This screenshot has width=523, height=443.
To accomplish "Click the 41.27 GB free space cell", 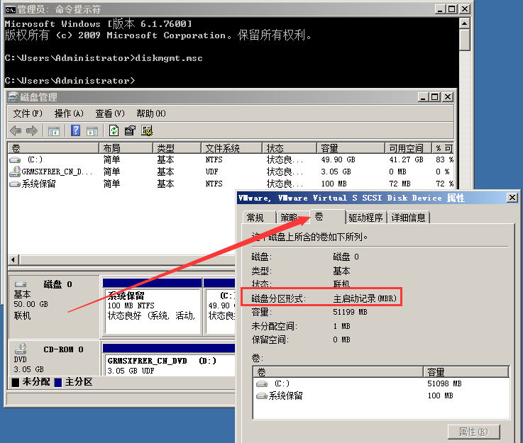I will [406, 160].
